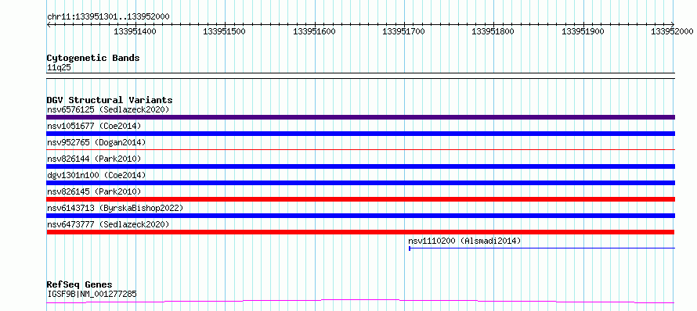Open the nsv6473777 (Sedlazeck2020) label
This screenshot has width=697, height=311.
(108, 224)
